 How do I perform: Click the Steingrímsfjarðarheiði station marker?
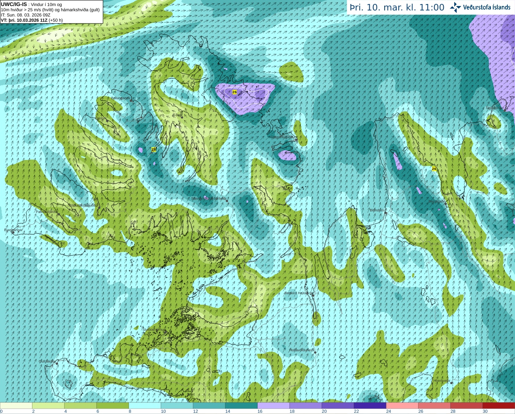pos(227,200)
